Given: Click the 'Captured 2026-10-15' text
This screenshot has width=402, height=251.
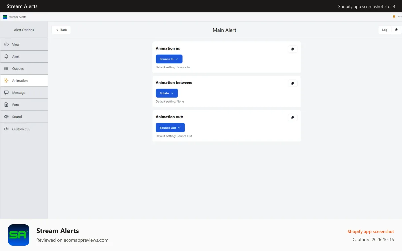Looking at the screenshot, I should click(373, 239).
